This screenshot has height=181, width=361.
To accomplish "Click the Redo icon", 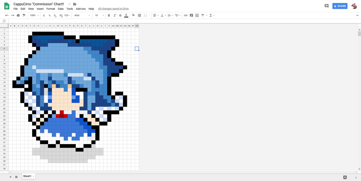I will click(13, 15).
